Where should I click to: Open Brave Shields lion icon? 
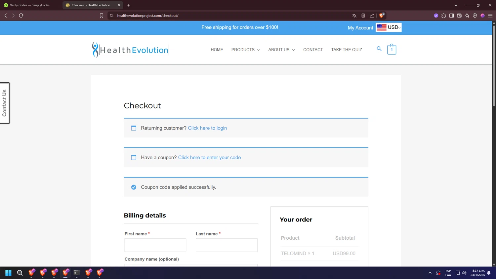pyautogui.click(x=382, y=15)
